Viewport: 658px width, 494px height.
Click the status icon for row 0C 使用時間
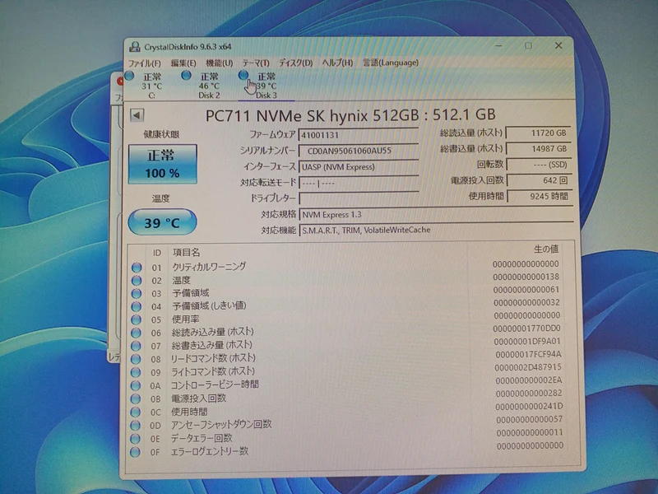point(135,412)
